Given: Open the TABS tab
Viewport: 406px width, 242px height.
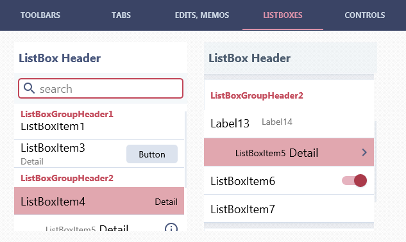Looking at the screenshot, I should pyautogui.click(x=121, y=15).
